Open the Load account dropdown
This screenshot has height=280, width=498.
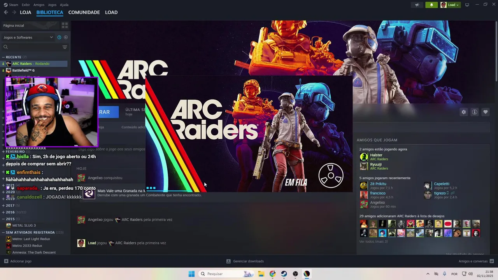pyautogui.click(x=450, y=5)
